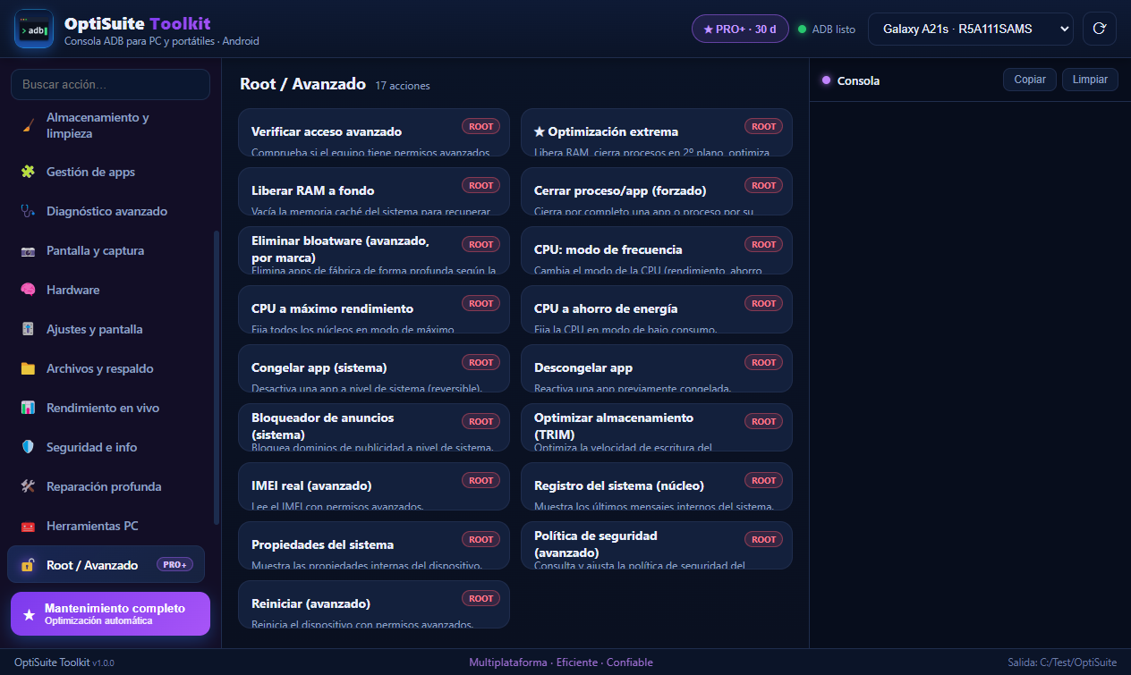Run Optimización extrema action
The height and width of the screenshot is (675, 1131).
[657, 132]
